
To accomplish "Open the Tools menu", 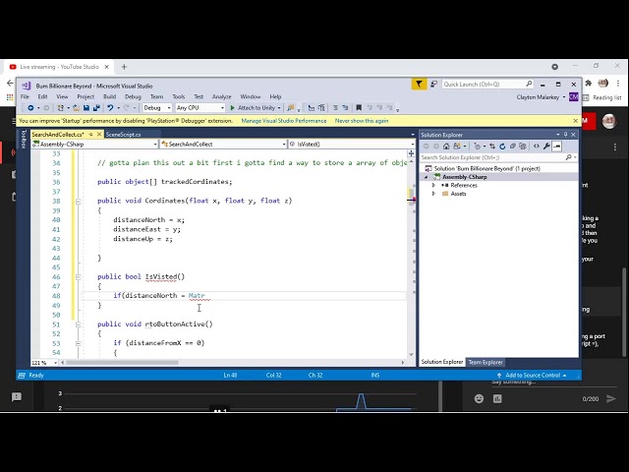I will (179, 96).
